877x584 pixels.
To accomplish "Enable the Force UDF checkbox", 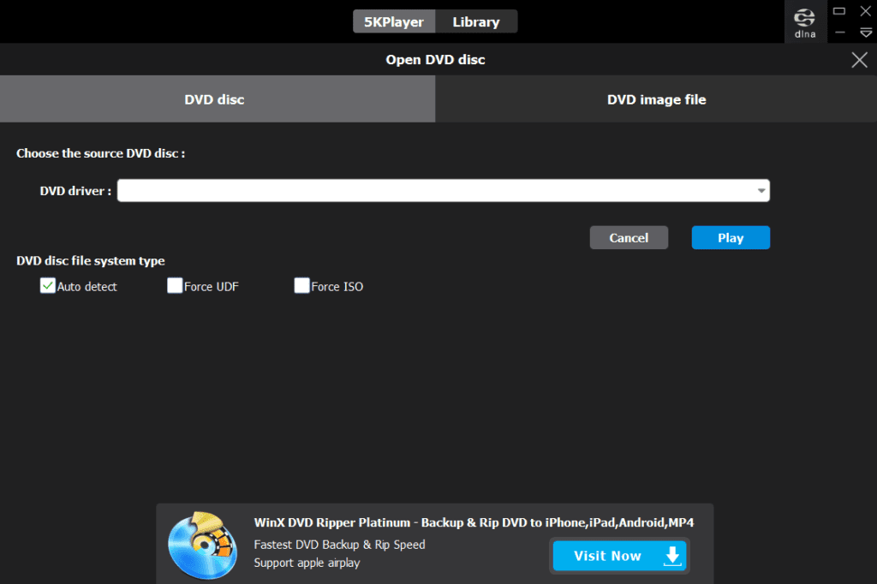I will point(175,286).
